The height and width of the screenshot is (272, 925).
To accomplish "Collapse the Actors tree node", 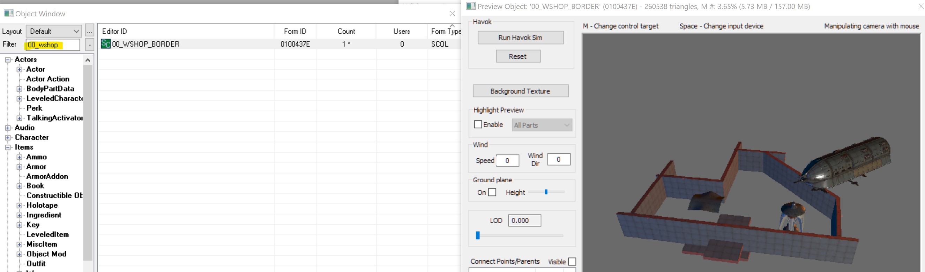I will pyautogui.click(x=8, y=60).
